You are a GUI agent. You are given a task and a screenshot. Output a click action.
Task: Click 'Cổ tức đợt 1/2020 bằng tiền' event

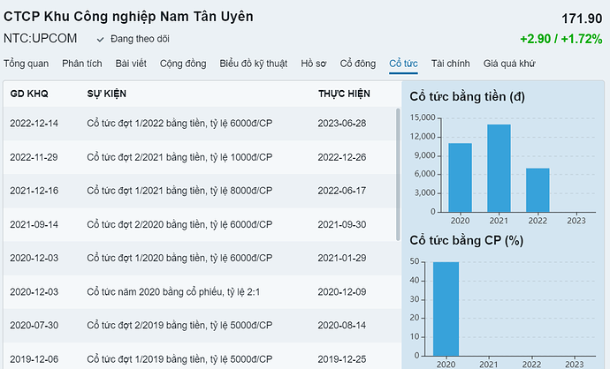coord(179,258)
